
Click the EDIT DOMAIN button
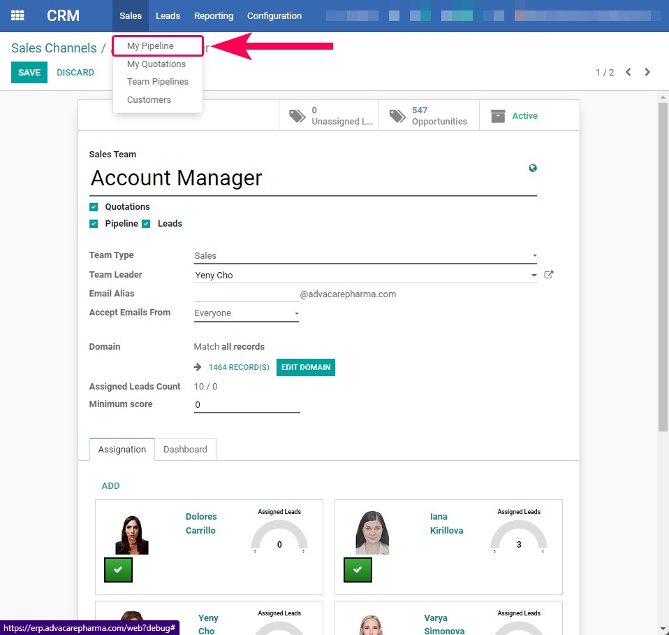coord(306,367)
